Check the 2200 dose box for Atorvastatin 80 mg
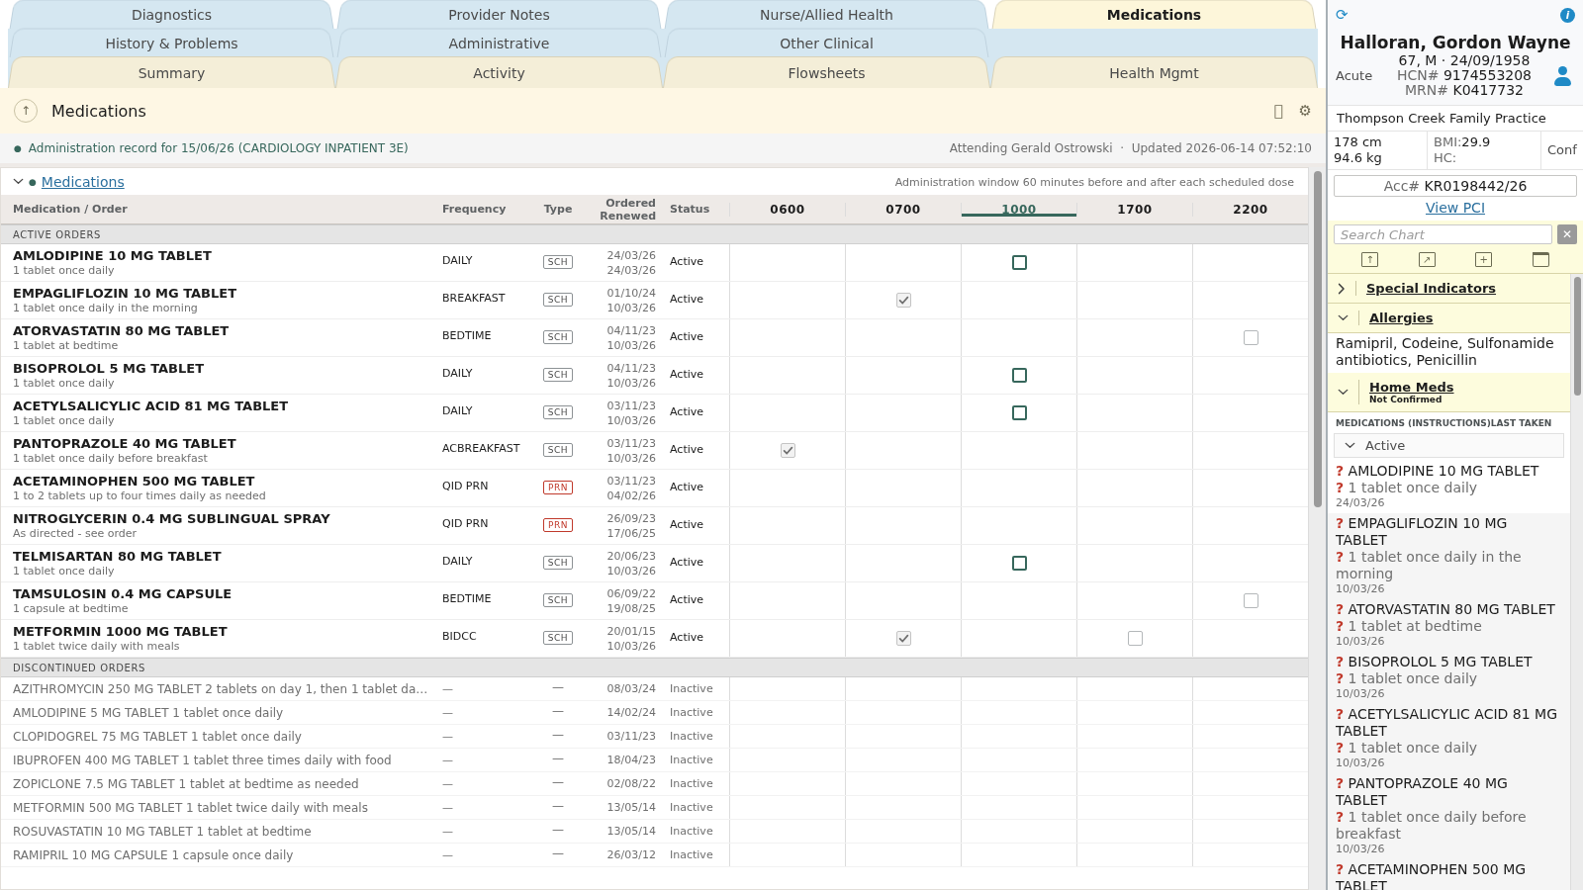1583x890 pixels. click(x=1251, y=337)
